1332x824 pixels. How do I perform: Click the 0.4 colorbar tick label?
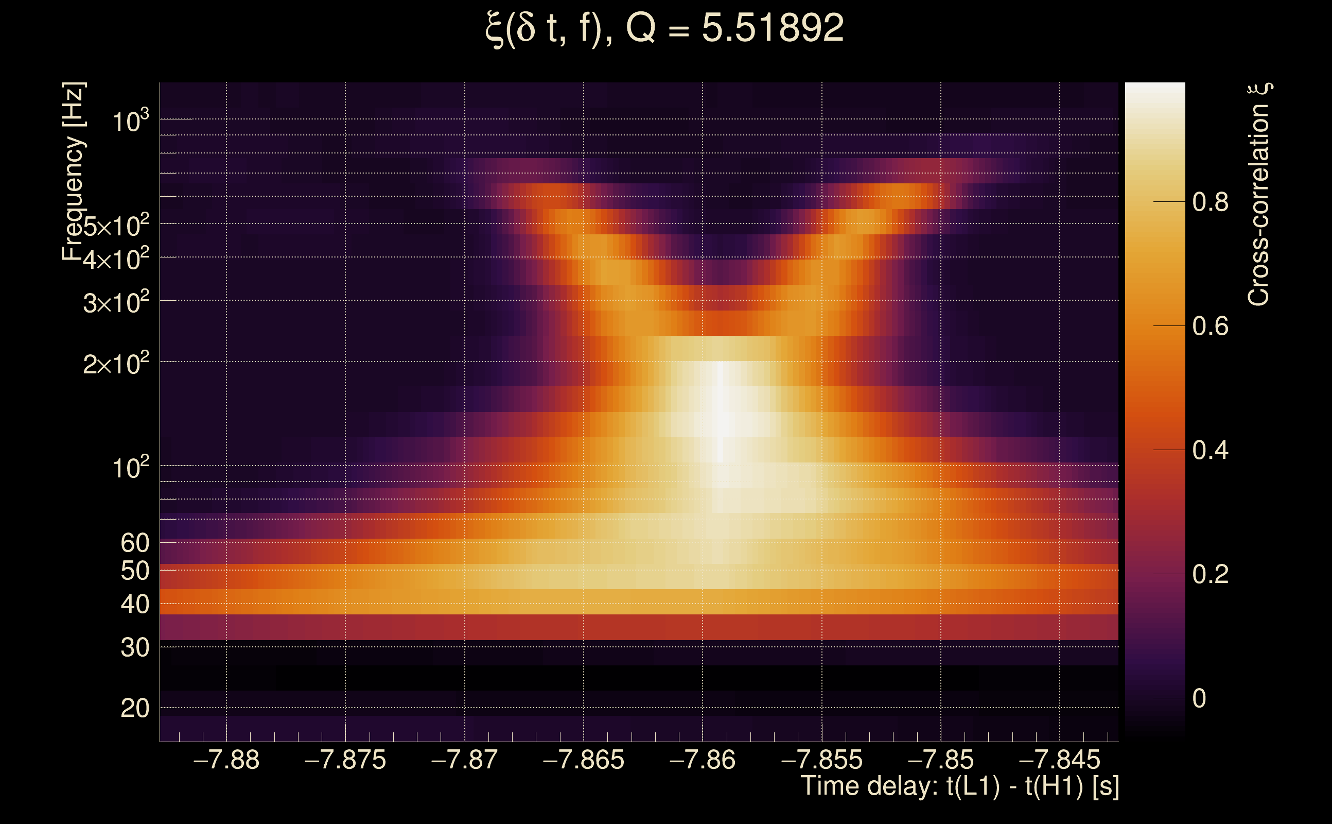1210,450
